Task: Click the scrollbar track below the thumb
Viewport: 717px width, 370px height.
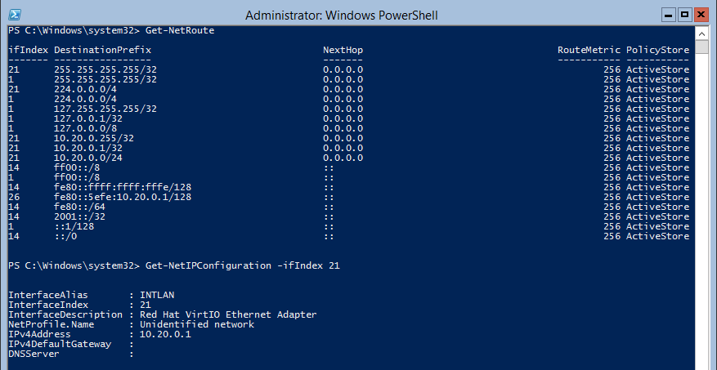Action: [702, 210]
